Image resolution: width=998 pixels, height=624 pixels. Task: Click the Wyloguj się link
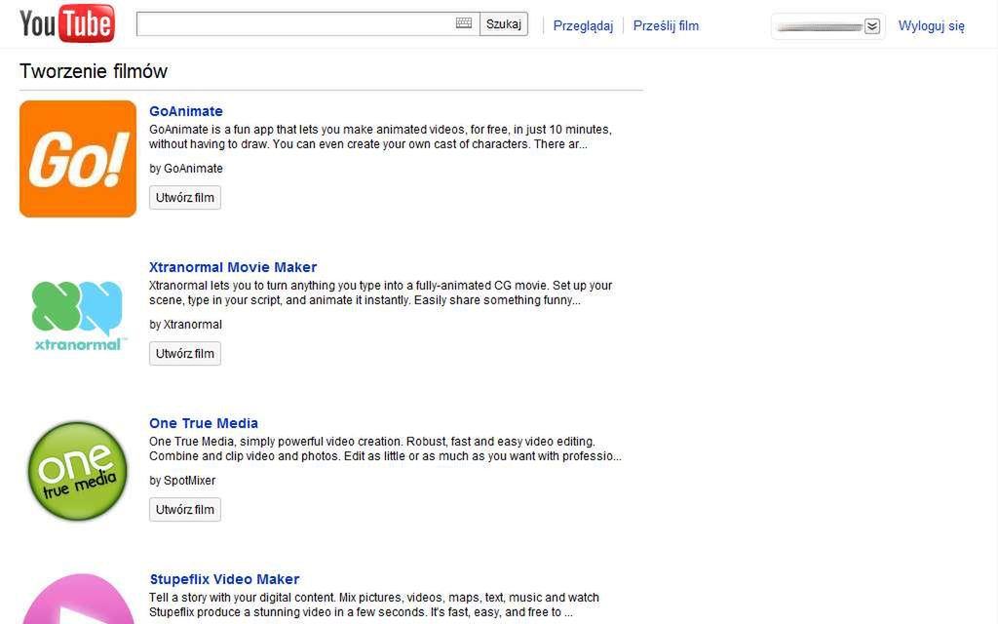(931, 26)
